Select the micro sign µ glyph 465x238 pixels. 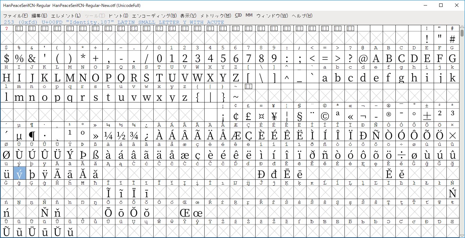click(19, 135)
